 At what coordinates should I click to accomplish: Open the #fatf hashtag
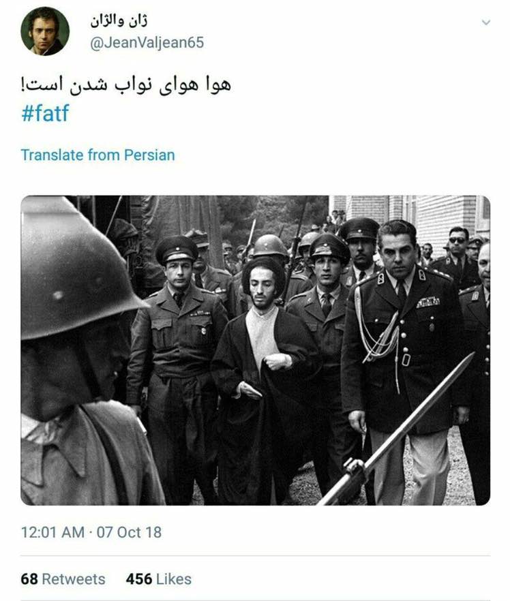click(x=45, y=113)
